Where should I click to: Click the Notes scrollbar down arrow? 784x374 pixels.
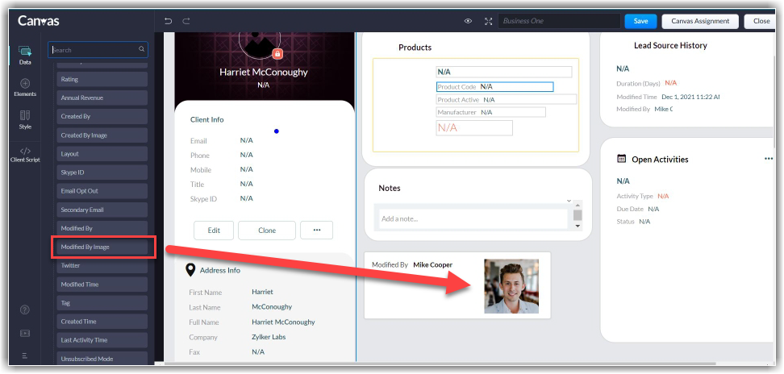(x=577, y=226)
